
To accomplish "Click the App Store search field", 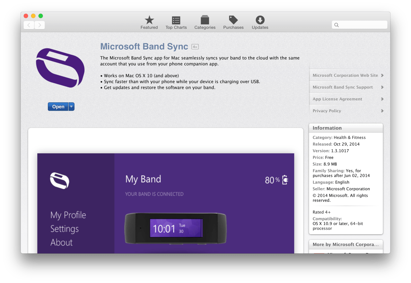I will click(x=359, y=25).
